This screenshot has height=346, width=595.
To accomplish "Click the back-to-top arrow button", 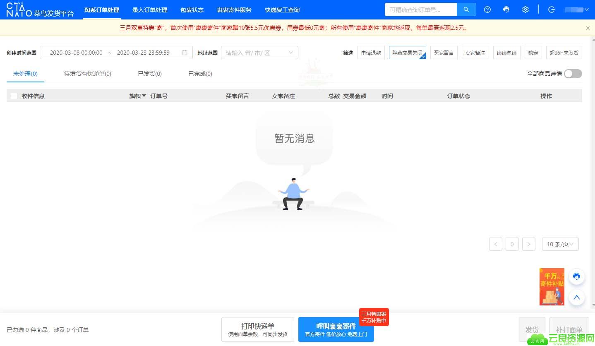I will 577,297.
